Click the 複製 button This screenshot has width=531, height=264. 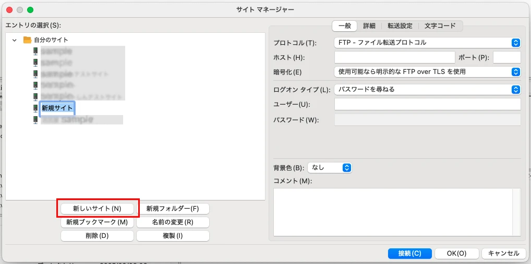(173, 236)
